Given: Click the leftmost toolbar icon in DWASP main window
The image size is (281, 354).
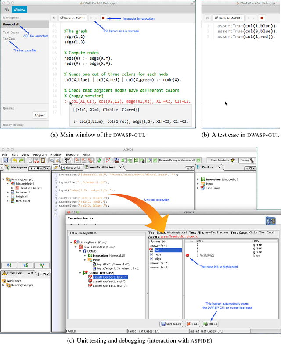Looking at the screenshot, I should click(x=54, y=18).
